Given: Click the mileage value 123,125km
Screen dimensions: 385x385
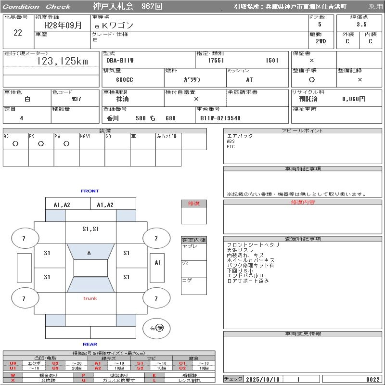Looking at the screenshot, I should pos(63,61).
